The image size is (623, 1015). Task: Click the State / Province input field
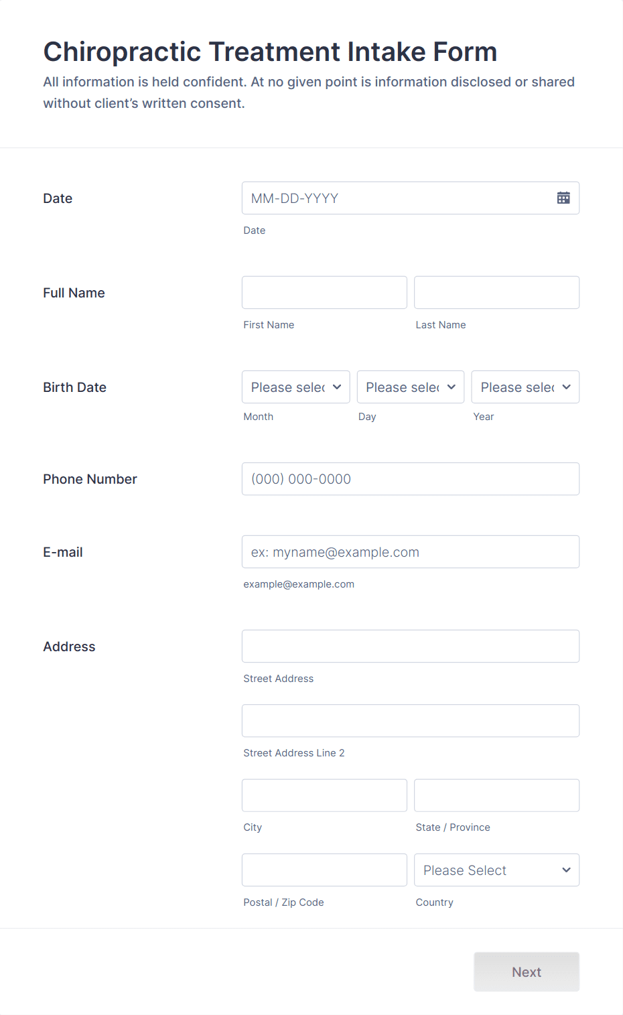pos(496,795)
